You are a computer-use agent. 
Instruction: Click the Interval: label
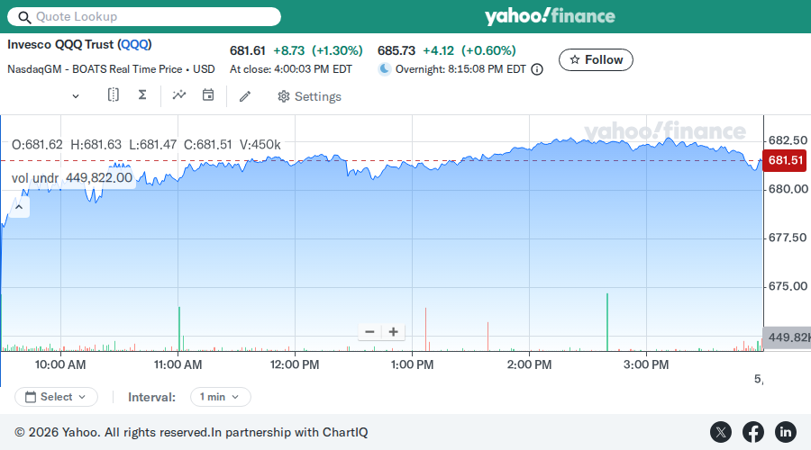(152, 397)
